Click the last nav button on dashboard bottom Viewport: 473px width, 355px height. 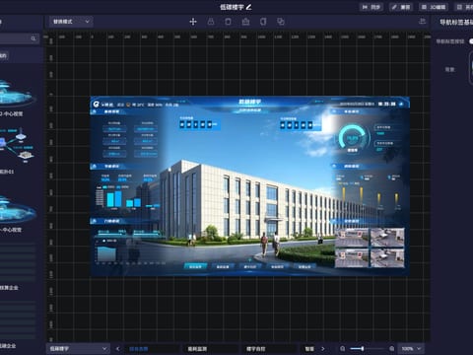point(304,266)
